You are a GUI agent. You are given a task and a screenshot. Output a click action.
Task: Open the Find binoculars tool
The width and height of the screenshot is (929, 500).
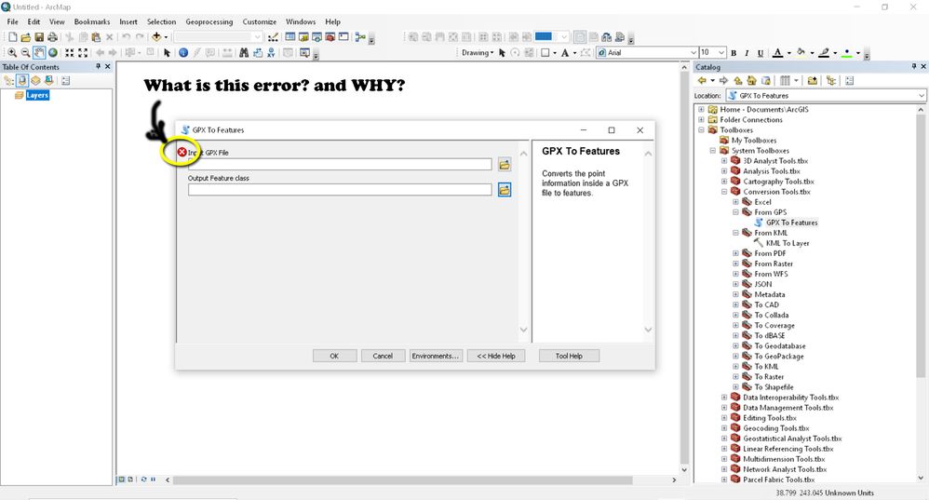pyautogui.click(x=244, y=53)
